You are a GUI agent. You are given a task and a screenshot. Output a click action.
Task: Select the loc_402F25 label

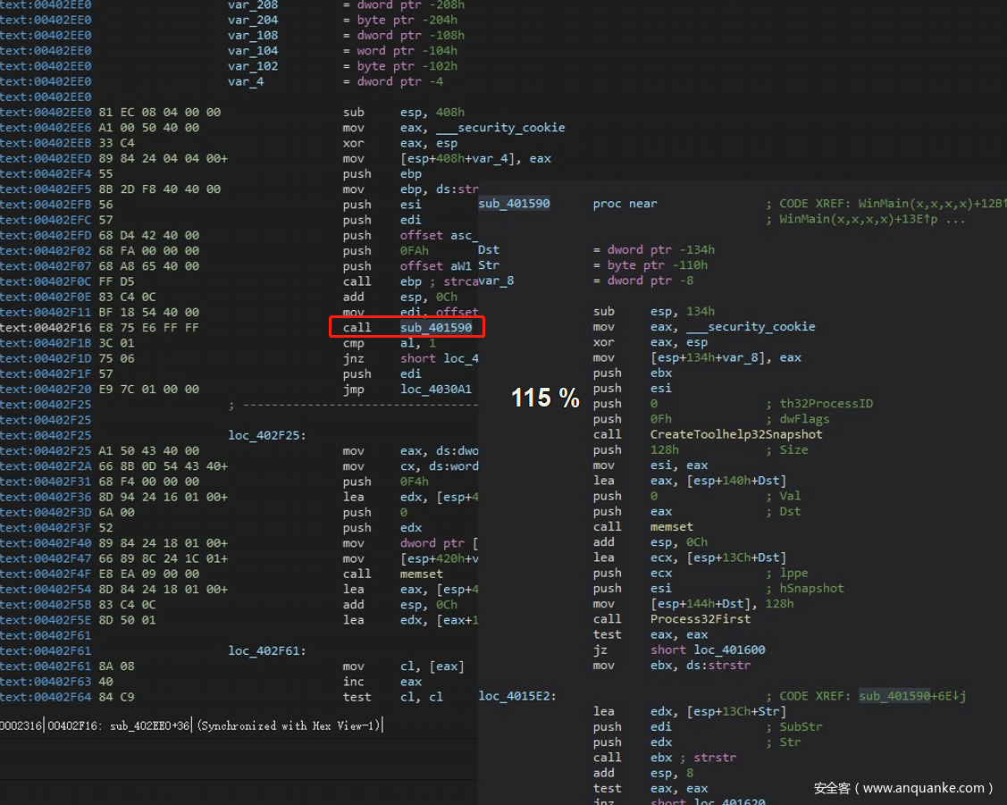coord(267,435)
